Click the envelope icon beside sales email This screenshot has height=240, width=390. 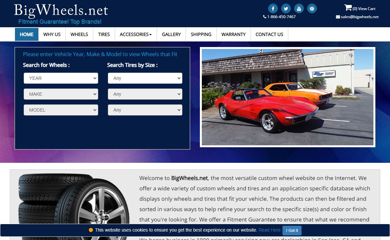tap(338, 17)
